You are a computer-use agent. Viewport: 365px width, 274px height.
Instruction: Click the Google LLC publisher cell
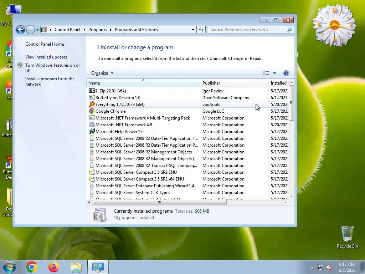click(213, 111)
